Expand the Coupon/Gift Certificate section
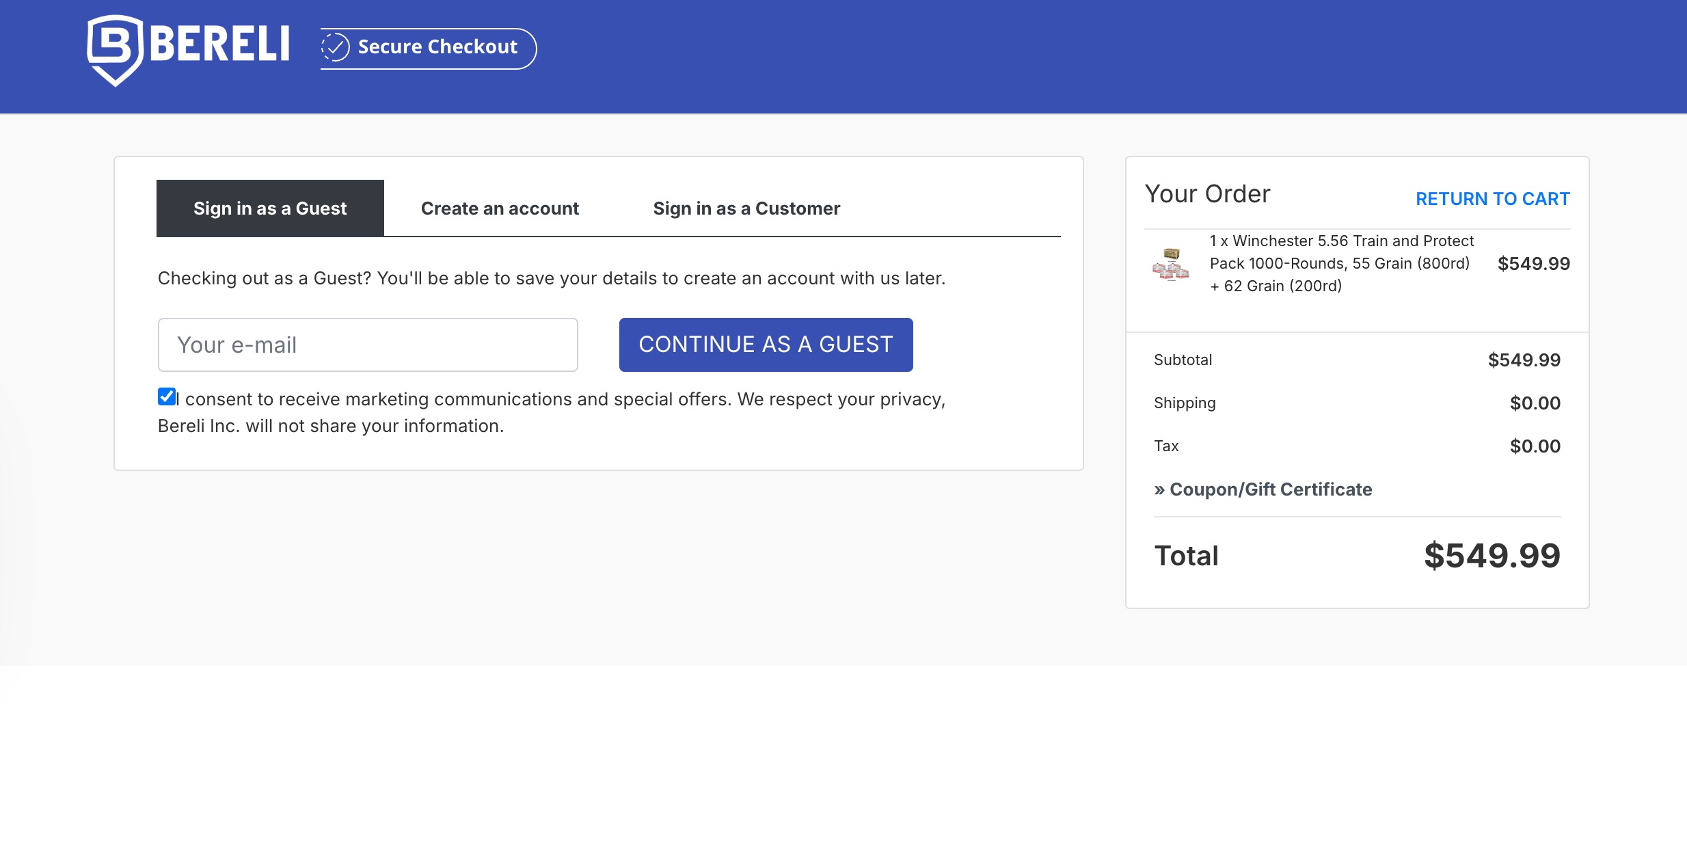 (1263, 489)
